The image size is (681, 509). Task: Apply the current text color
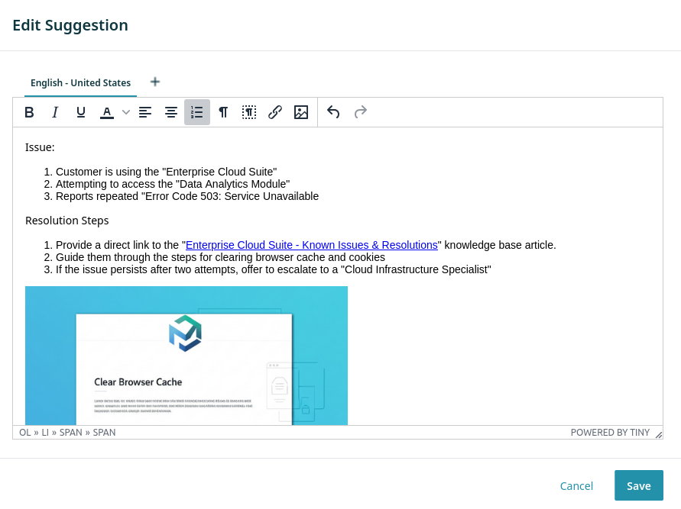tap(107, 112)
